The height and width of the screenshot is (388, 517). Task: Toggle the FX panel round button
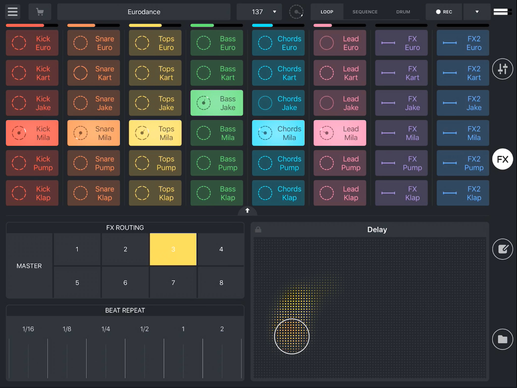pos(502,159)
